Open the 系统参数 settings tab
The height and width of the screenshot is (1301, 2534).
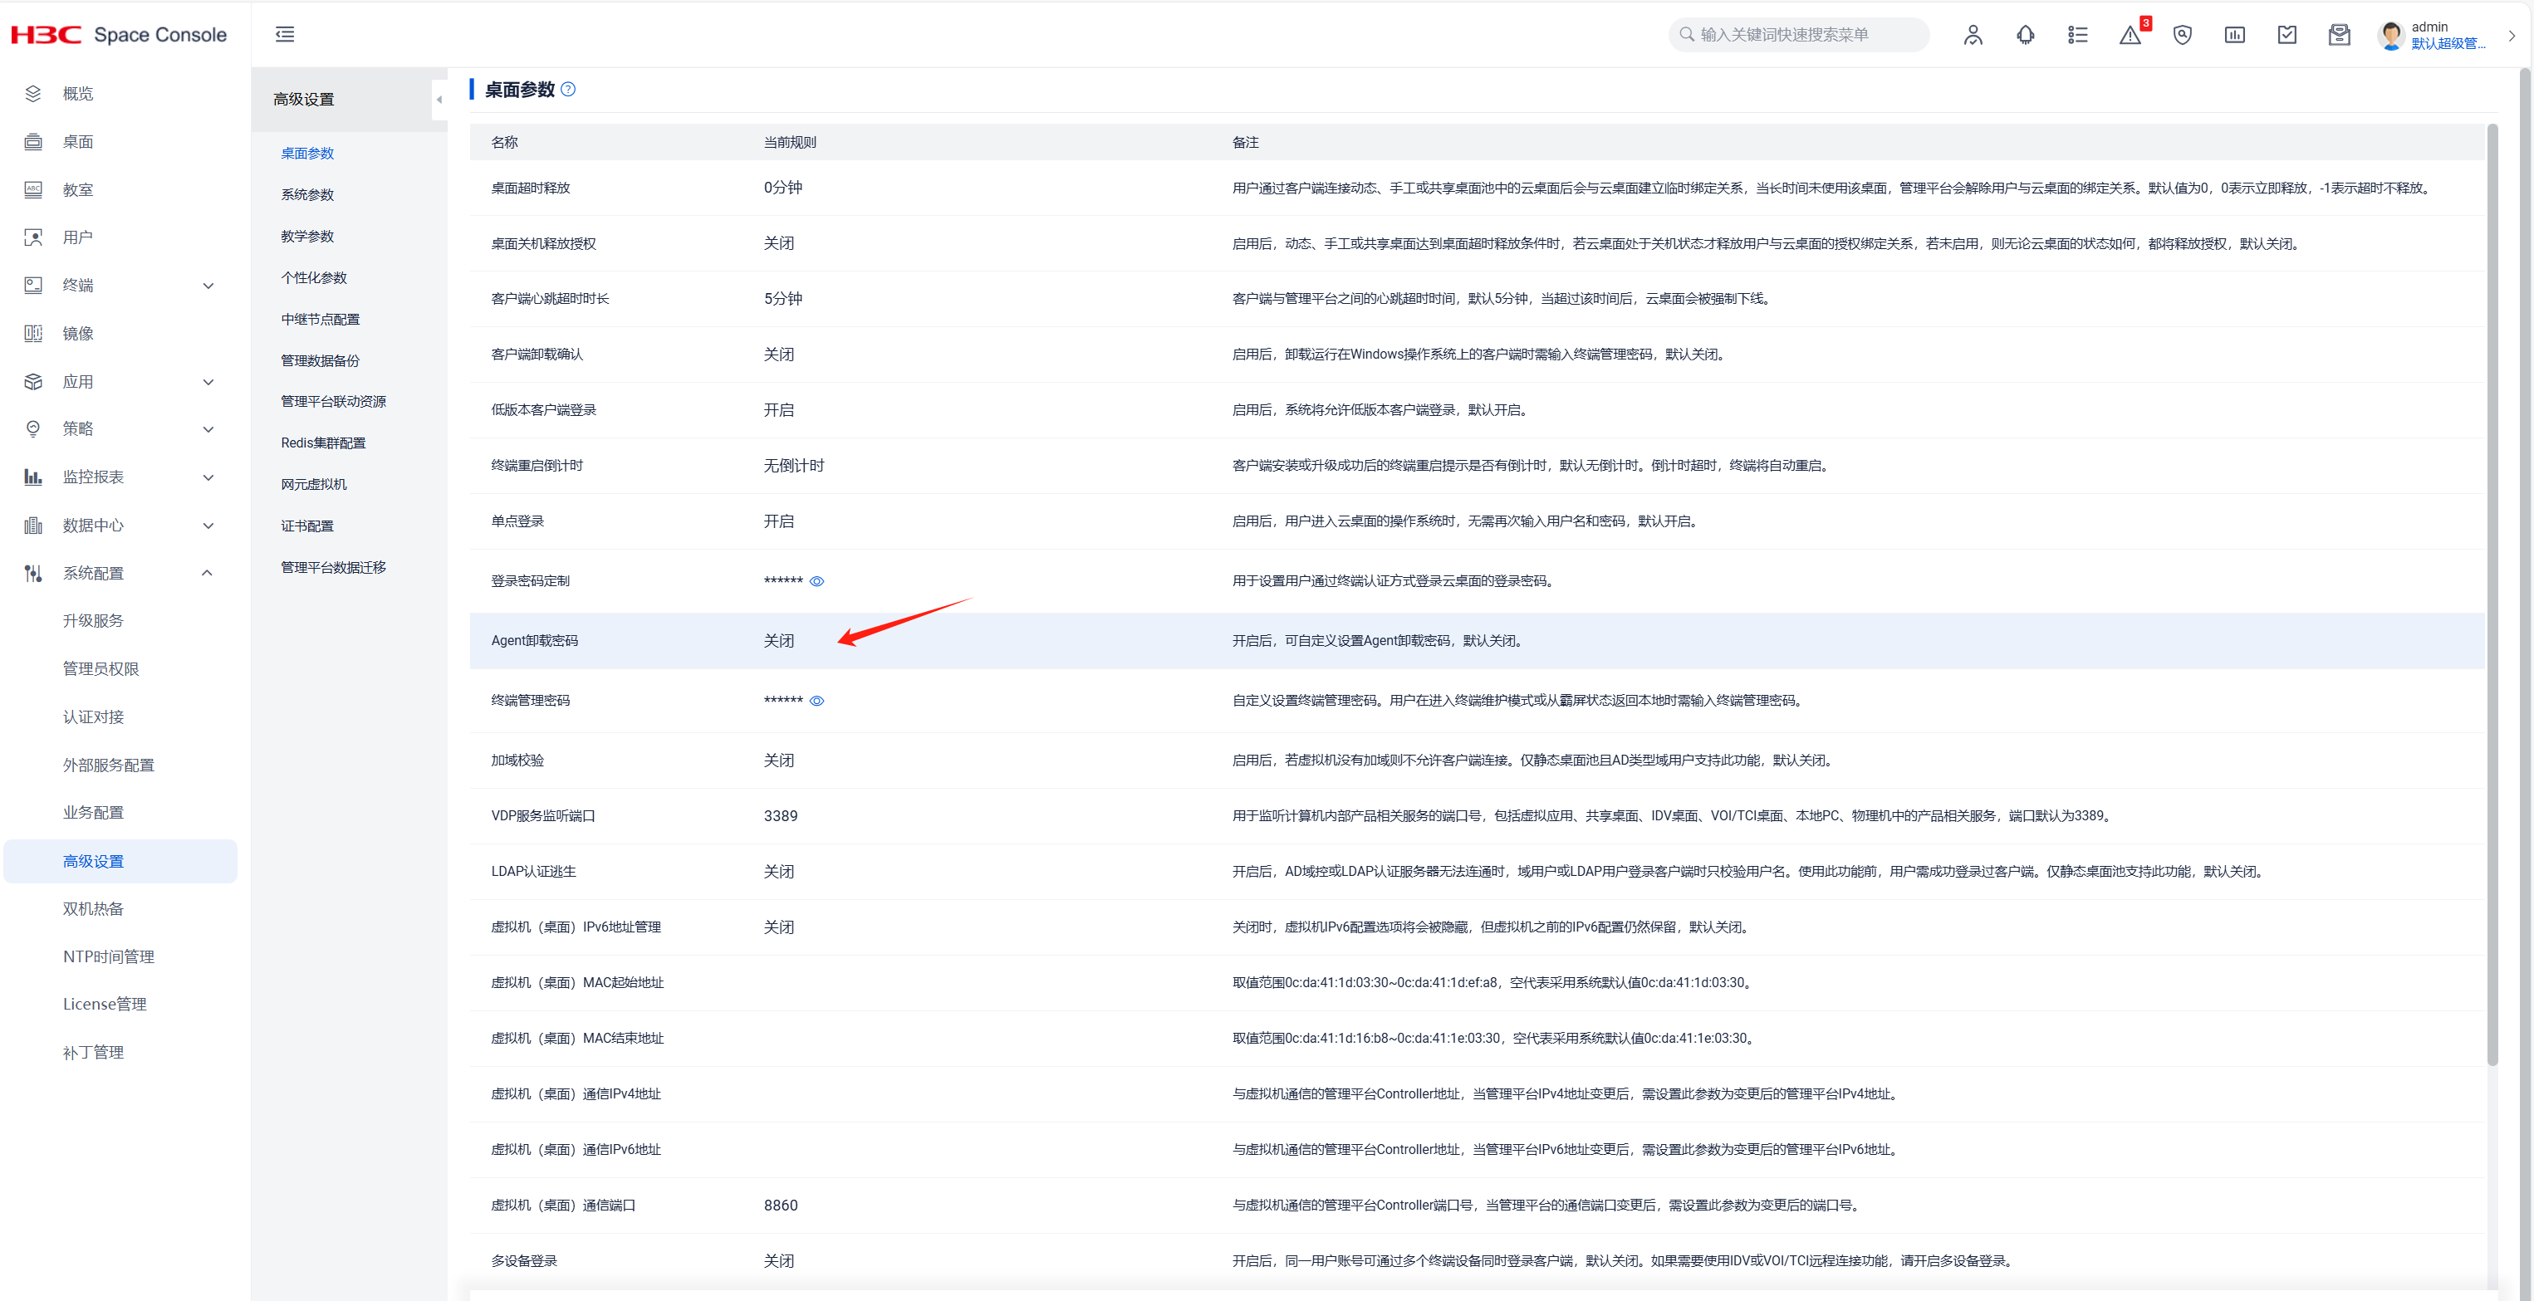(307, 195)
